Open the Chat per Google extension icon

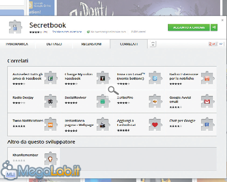point(207,124)
